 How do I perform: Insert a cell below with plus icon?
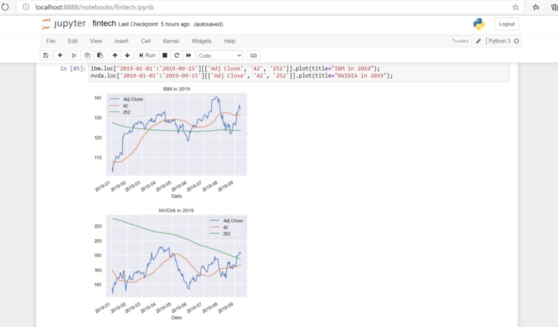coord(60,55)
